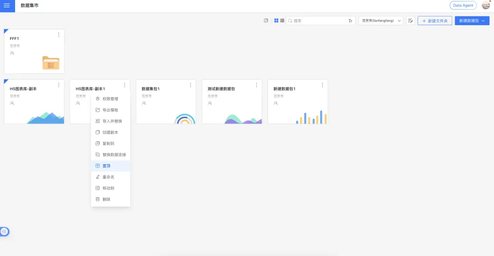Open the floating blue list widget
The image size is (494, 256).
(5, 231)
